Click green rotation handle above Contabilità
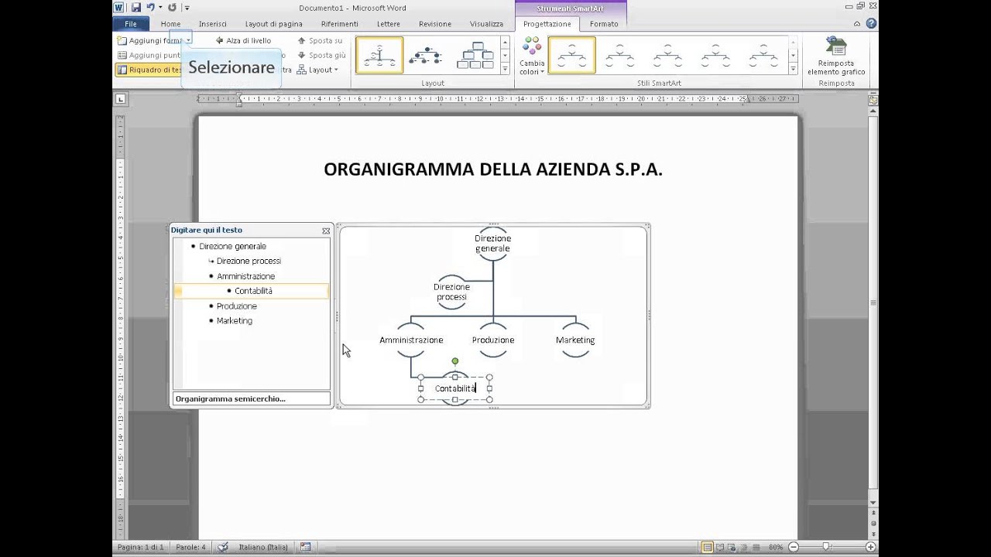991x557 pixels. point(455,361)
